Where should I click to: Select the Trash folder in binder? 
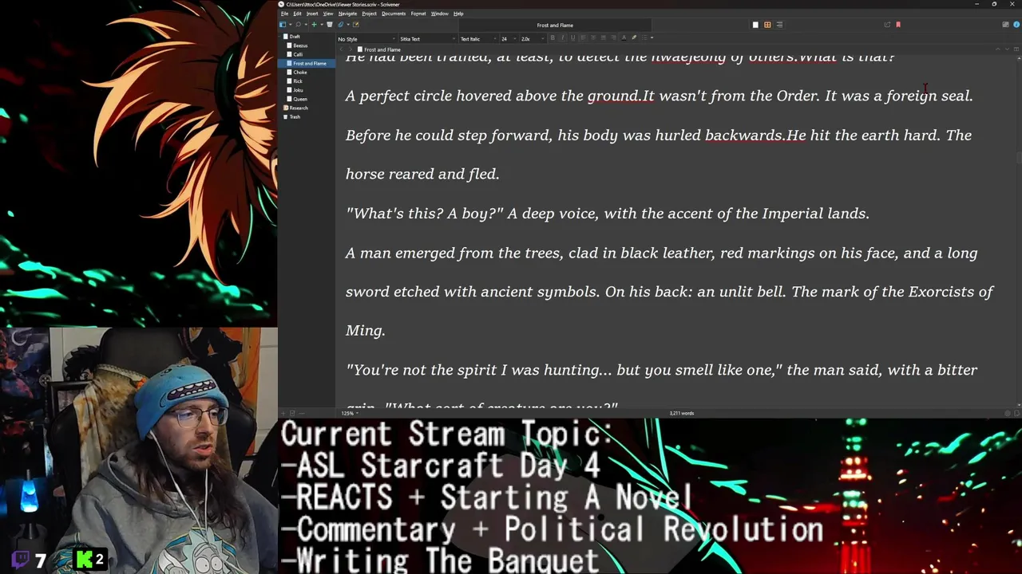295,116
